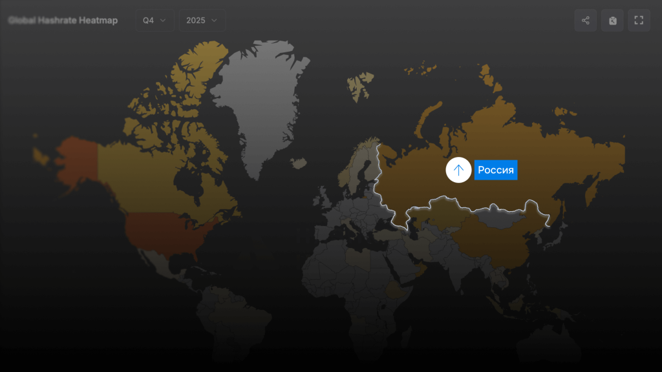This screenshot has height=372, width=662.
Task: Open the 2025 year dropdown
Action: click(x=202, y=20)
